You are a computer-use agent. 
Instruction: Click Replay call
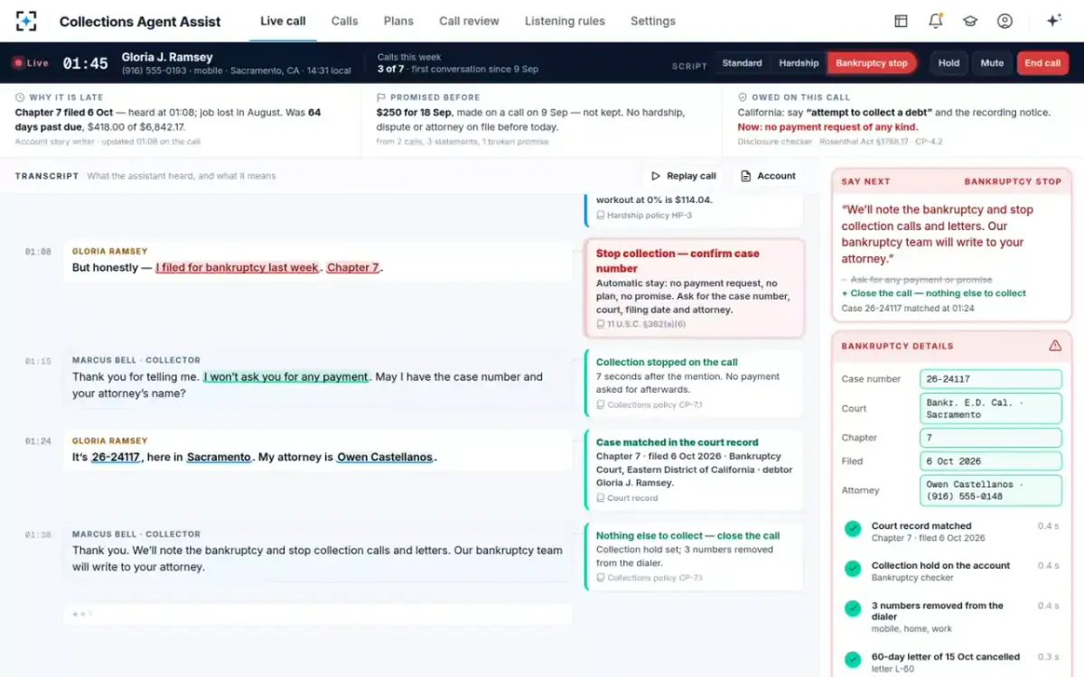pyautogui.click(x=684, y=176)
